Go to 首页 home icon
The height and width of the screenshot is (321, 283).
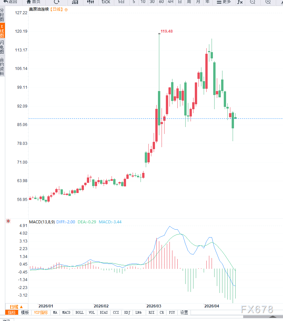tap(33, 2)
